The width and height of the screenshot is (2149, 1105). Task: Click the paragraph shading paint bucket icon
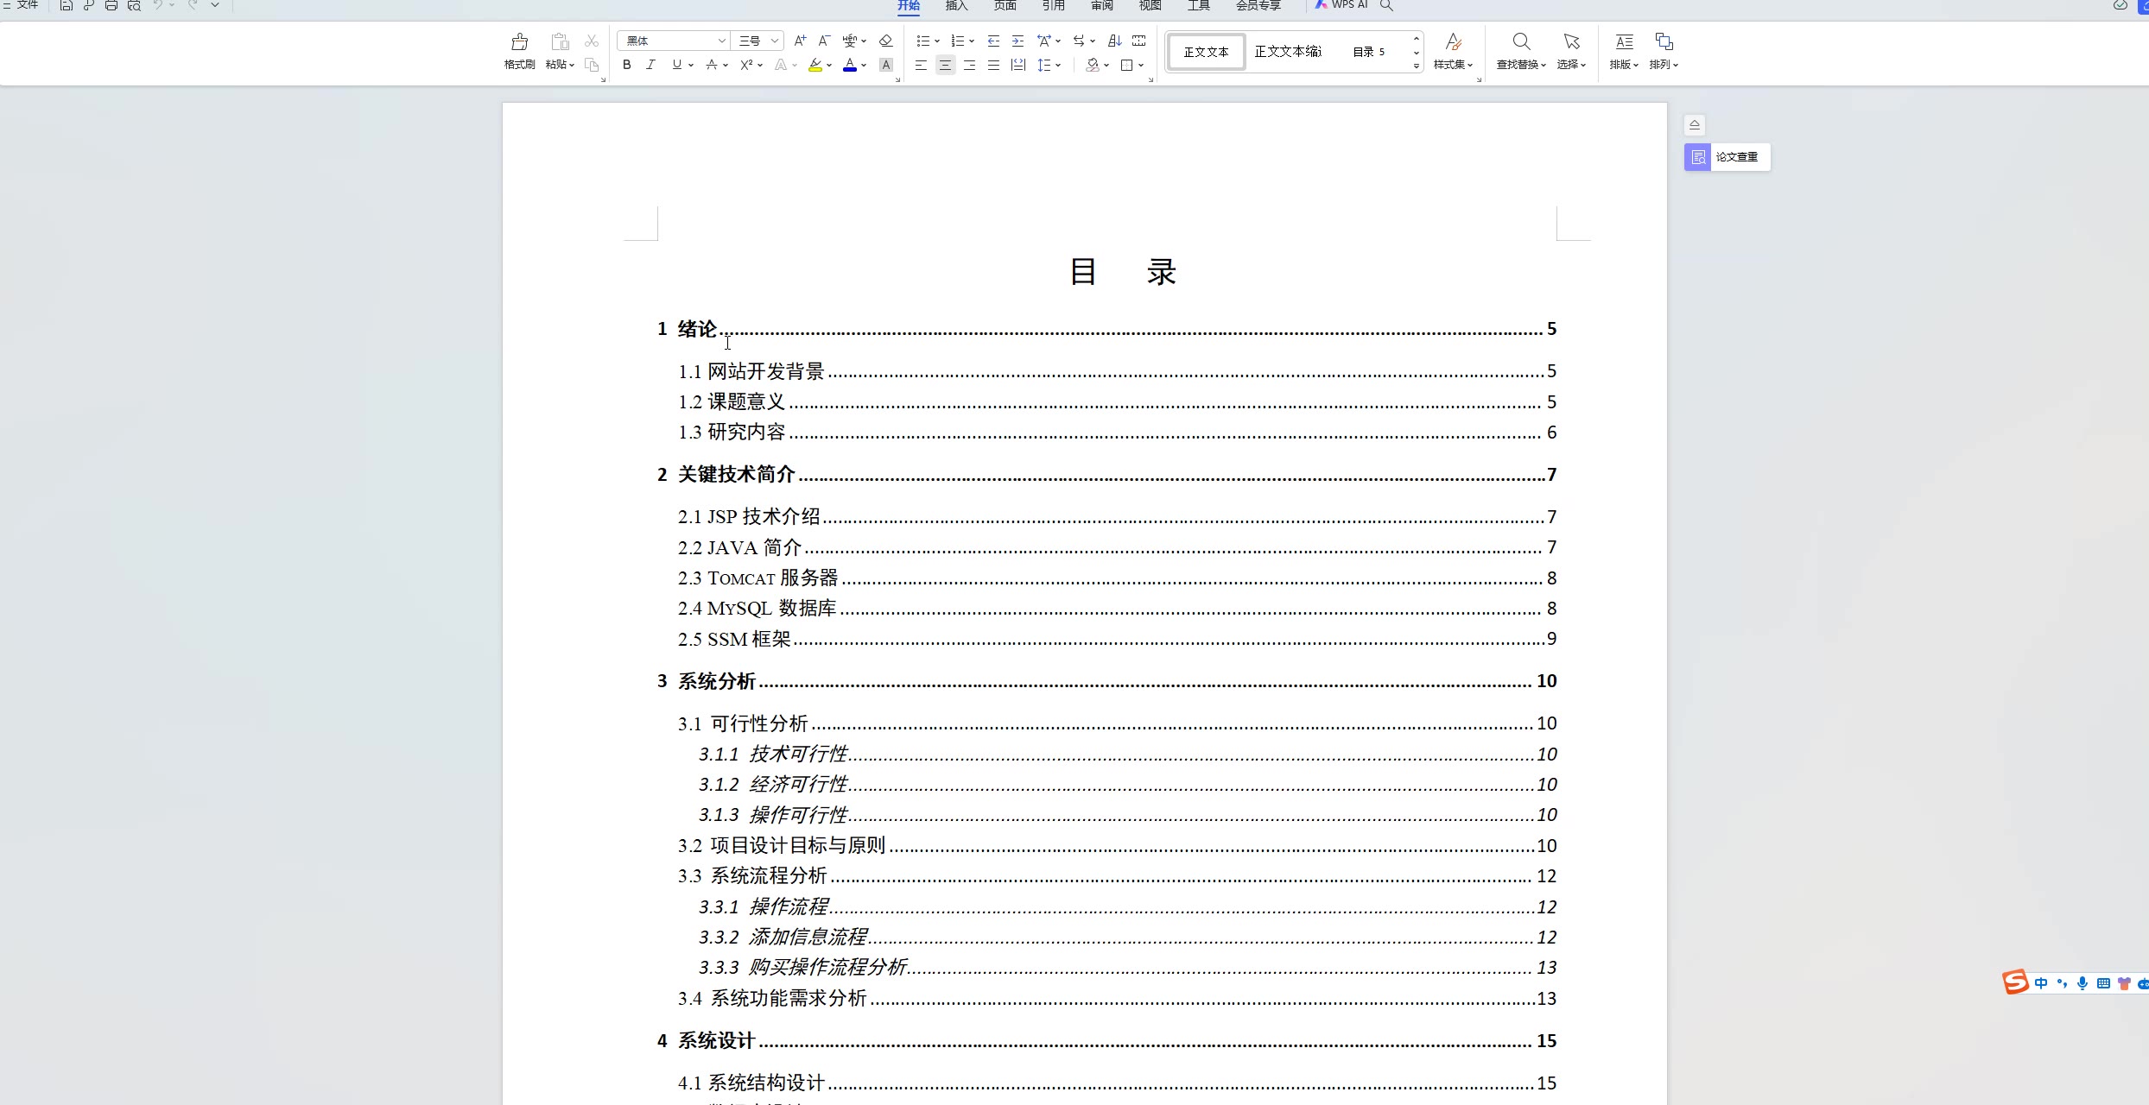[x=1093, y=65]
